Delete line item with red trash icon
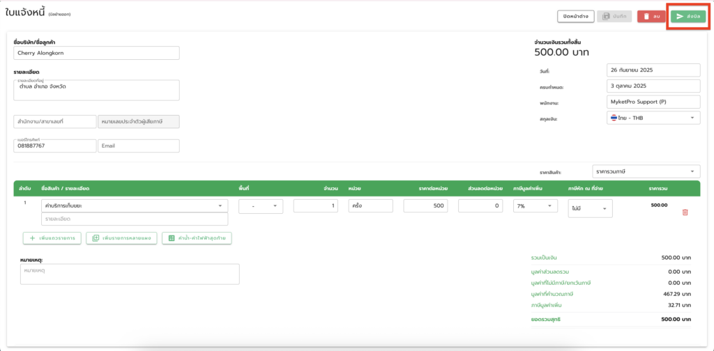Image resolution: width=714 pixels, height=351 pixels. [x=684, y=212]
